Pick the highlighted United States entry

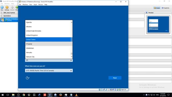(48, 40)
